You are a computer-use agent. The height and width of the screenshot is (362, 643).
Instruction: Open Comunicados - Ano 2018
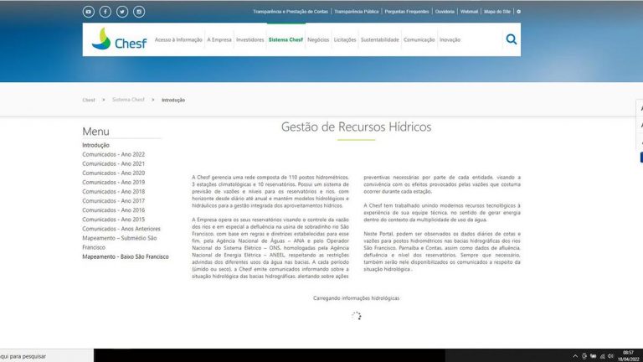114,192
